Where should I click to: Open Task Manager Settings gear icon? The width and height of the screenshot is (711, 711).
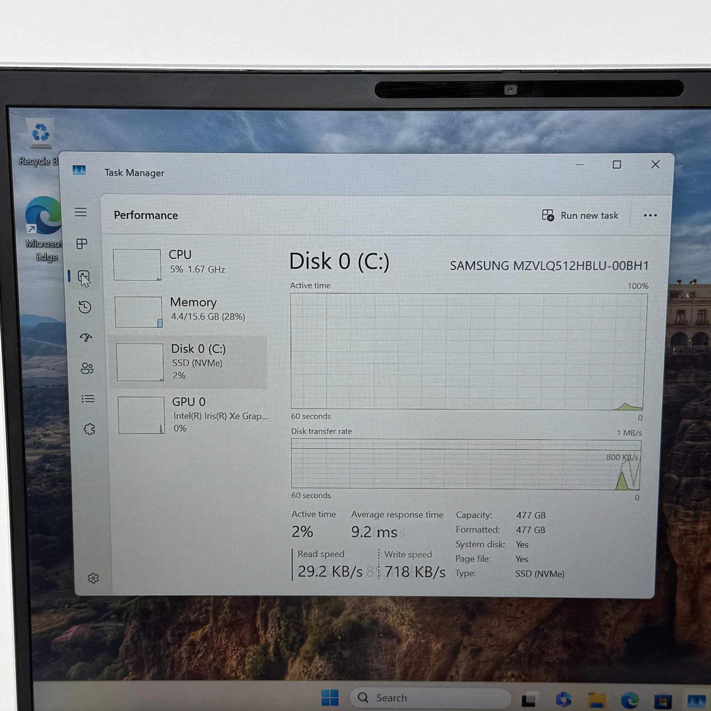(93, 578)
